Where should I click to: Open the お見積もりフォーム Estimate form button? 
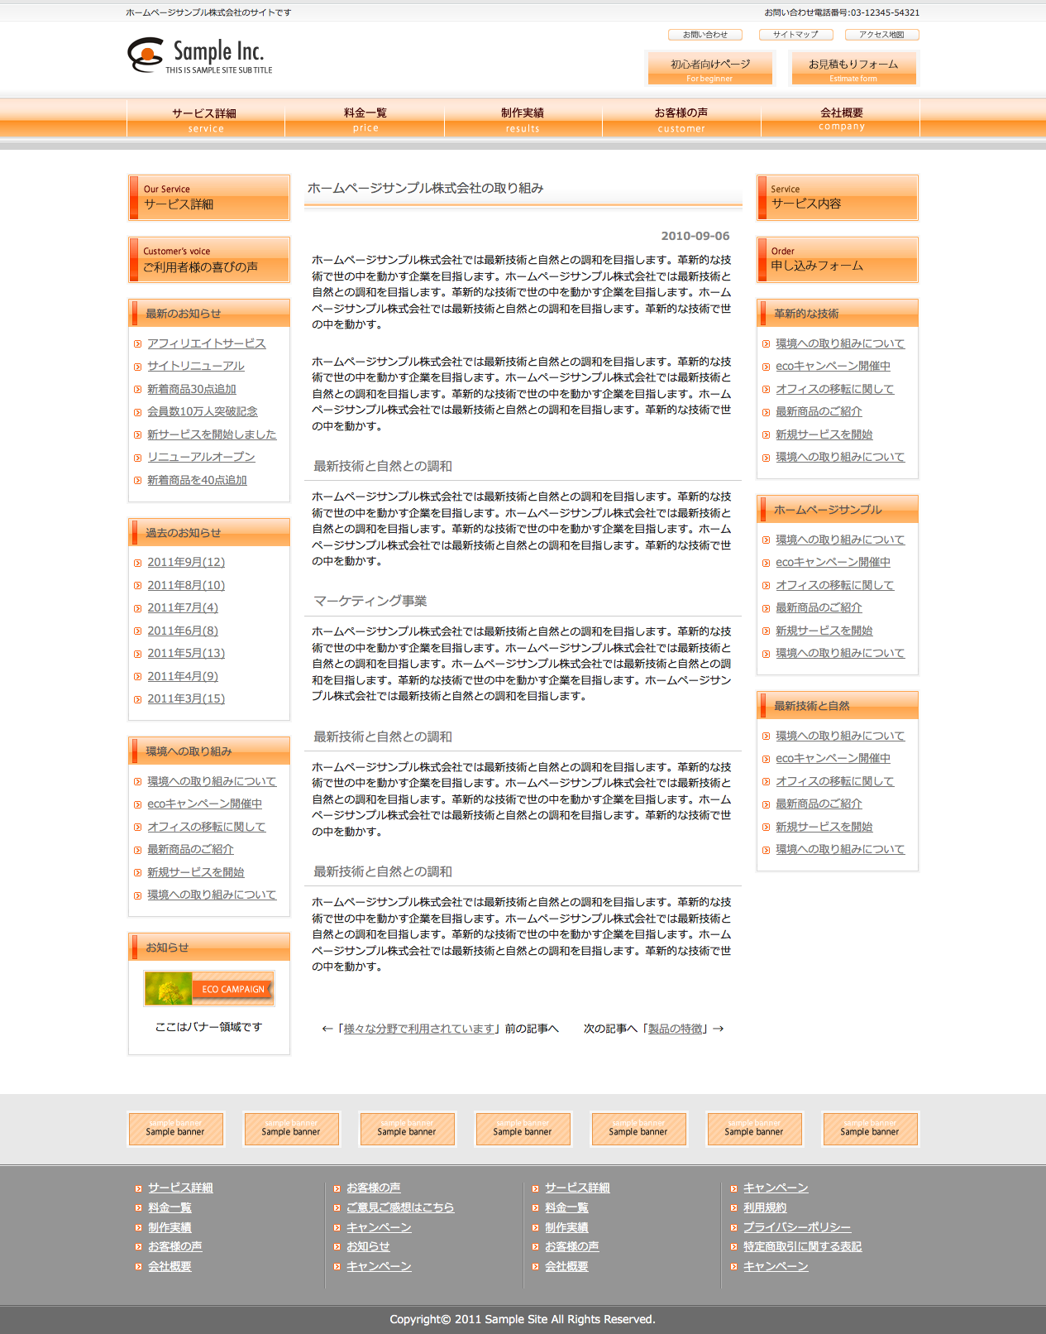[853, 69]
